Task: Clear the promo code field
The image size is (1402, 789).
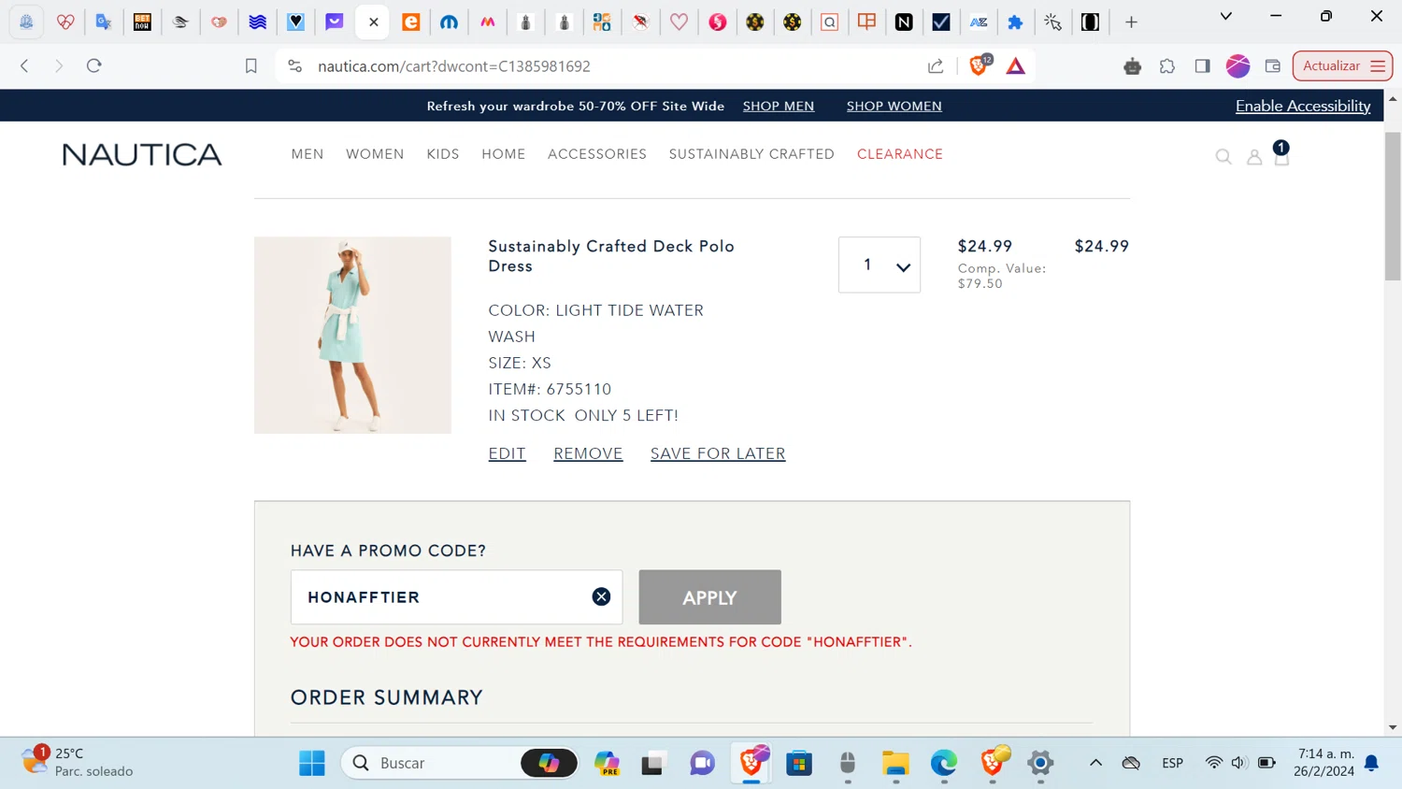Action: [x=601, y=596]
